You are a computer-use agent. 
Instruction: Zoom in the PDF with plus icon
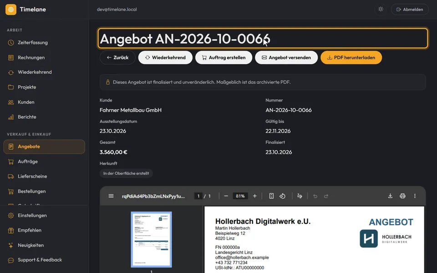pyautogui.click(x=255, y=196)
